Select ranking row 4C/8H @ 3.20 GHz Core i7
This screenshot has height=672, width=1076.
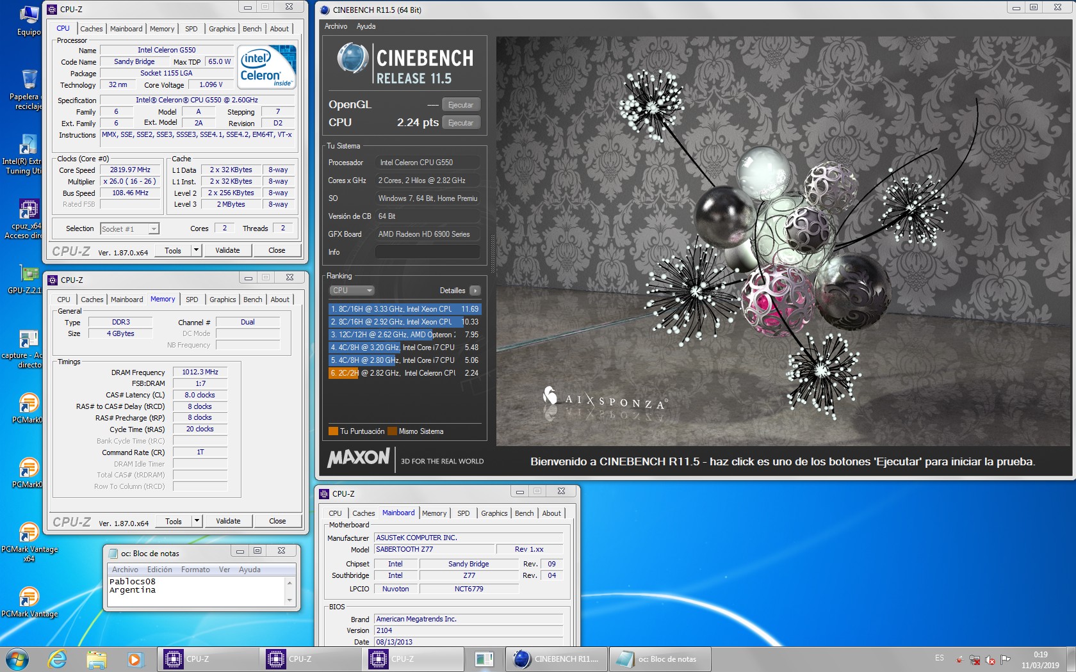(x=404, y=348)
